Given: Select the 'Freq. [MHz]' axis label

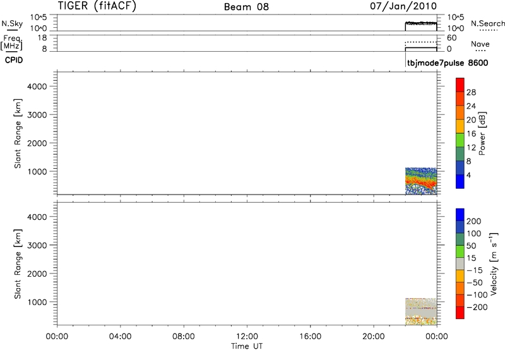Looking at the screenshot, I should tap(11, 43).
